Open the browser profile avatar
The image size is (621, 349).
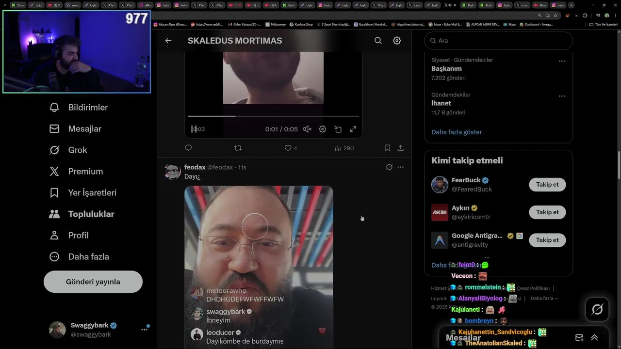pos(606,15)
